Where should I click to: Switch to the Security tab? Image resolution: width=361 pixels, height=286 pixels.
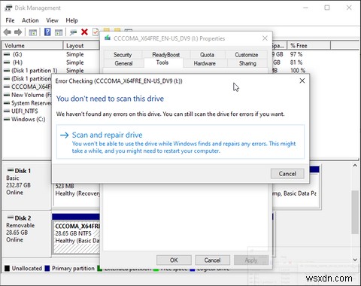(123, 54)
